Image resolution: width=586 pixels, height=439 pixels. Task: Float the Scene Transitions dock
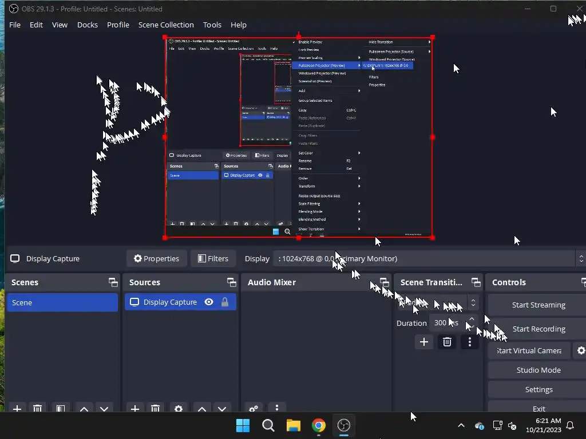[x=476, y=282]
